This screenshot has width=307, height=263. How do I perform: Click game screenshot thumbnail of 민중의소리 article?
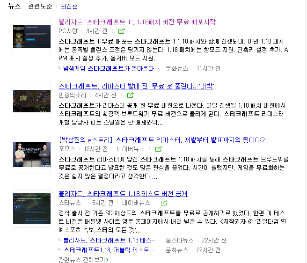32,101
